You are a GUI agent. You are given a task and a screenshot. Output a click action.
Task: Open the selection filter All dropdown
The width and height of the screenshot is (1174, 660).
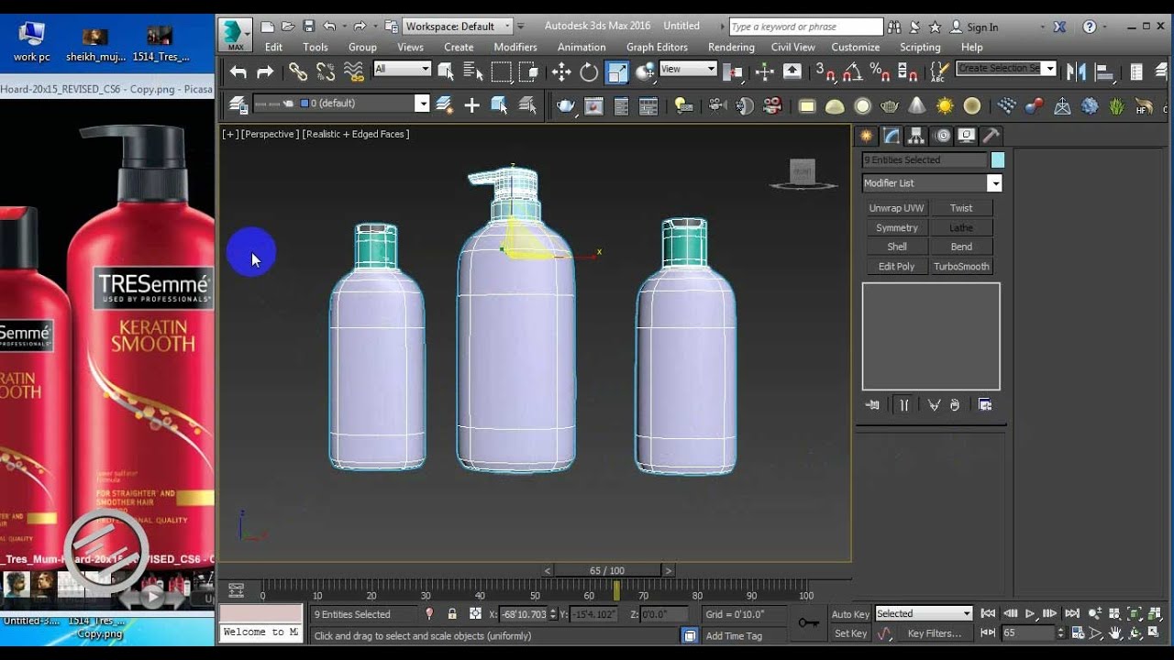pos(402,69)
